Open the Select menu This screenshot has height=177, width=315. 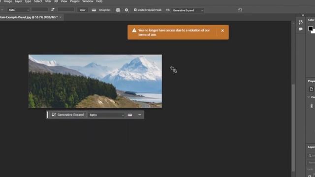(x=38, y=1)
